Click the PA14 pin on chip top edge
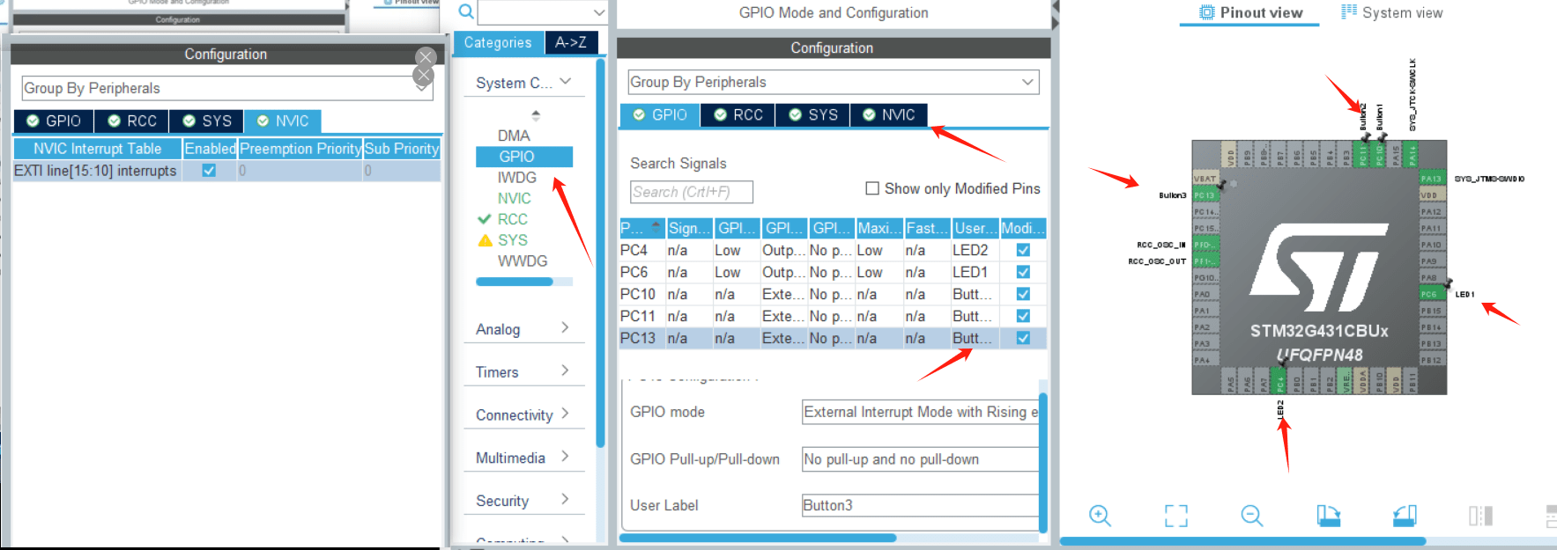The image size is (1557, 550). point(1412,153)
